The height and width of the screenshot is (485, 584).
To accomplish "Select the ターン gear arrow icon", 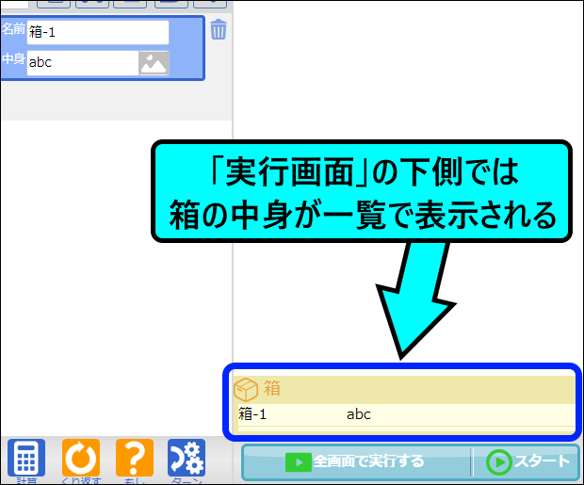I will coord(187,458).
